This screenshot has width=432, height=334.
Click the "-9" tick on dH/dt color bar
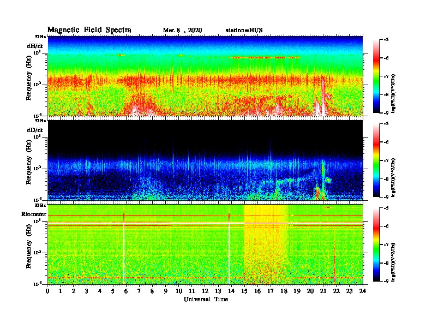(x=386, y=113)
